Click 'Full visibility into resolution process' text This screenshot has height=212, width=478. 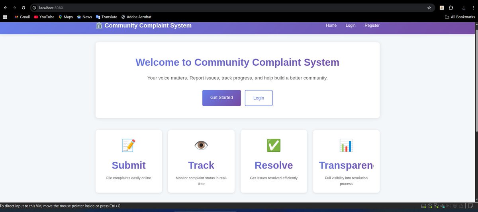pyautogui.click(x=346, y=181)
